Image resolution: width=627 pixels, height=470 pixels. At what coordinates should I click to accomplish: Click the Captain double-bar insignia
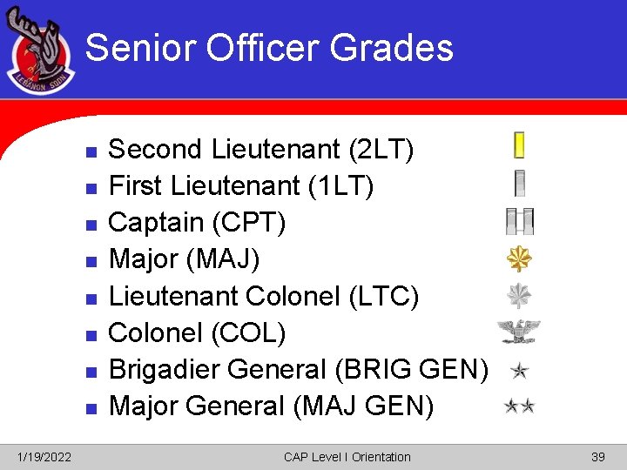click(x=520, y=222)
